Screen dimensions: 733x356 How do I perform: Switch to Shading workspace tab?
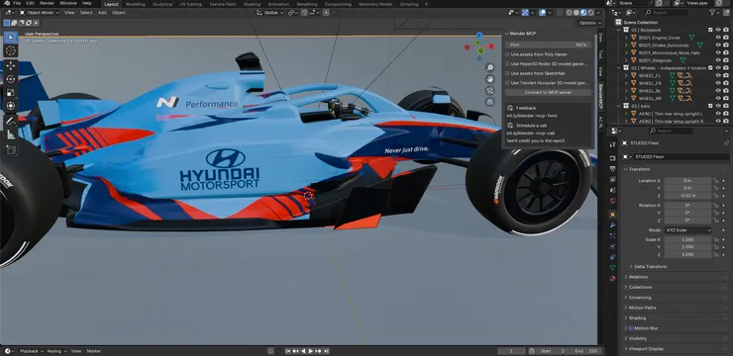click(252, 4)
